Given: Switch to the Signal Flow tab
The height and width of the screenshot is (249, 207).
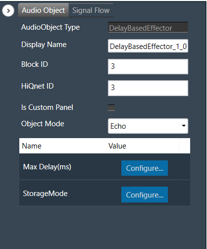Looking at the screenshot, I should [91, 10].
